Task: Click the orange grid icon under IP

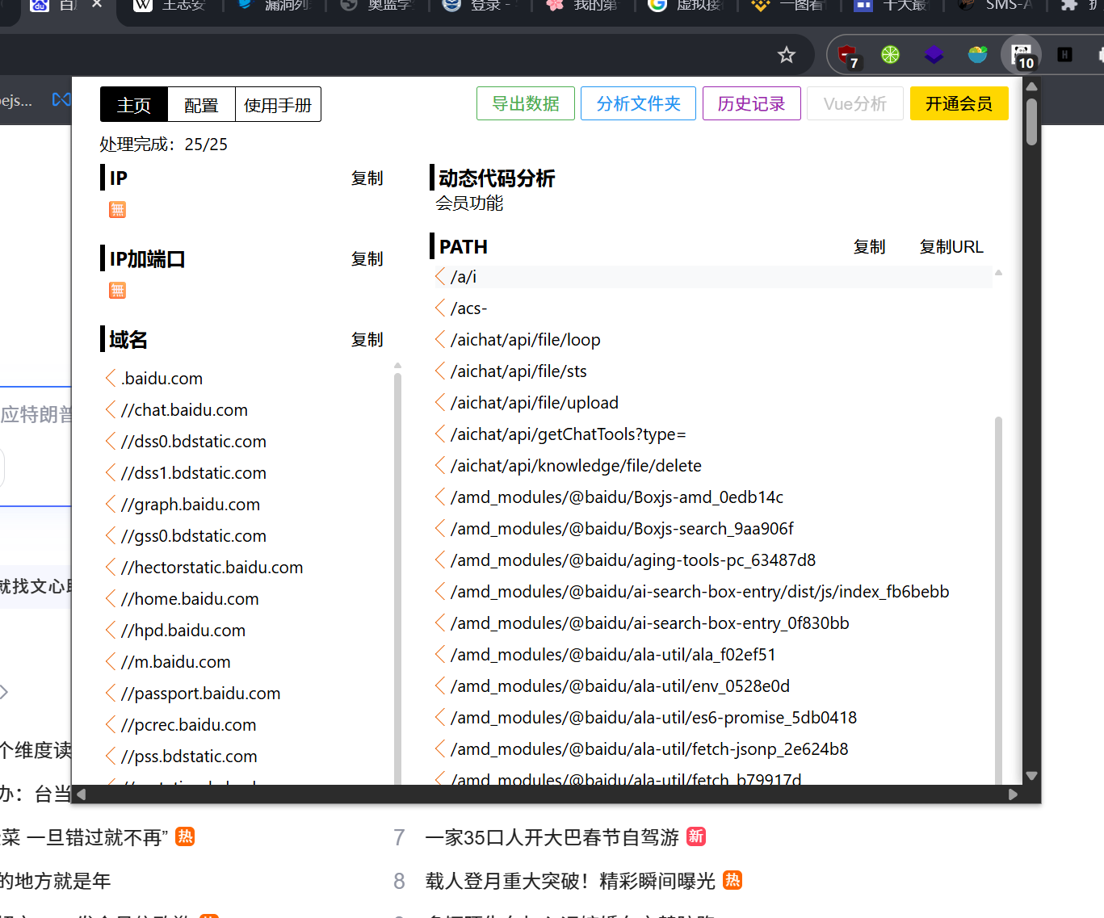Action: (117, 210)
